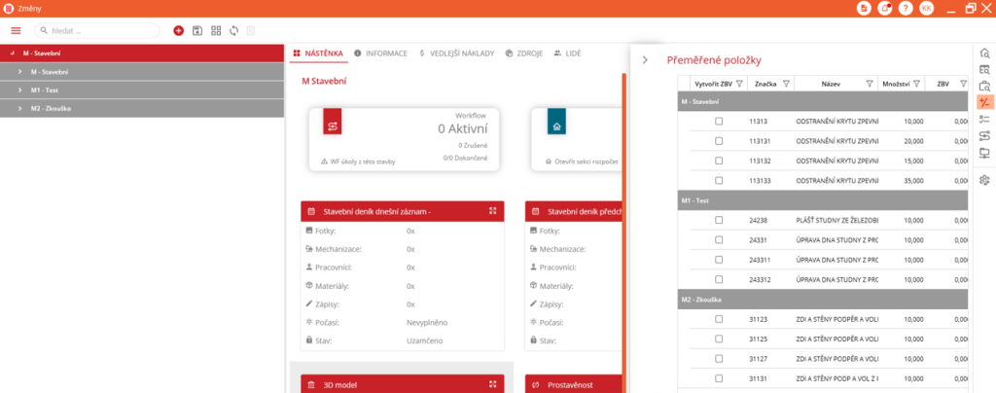The image size is (996, 393).
Task: Click the grid view icon in toolbar
Action: [x=216, y=30]
